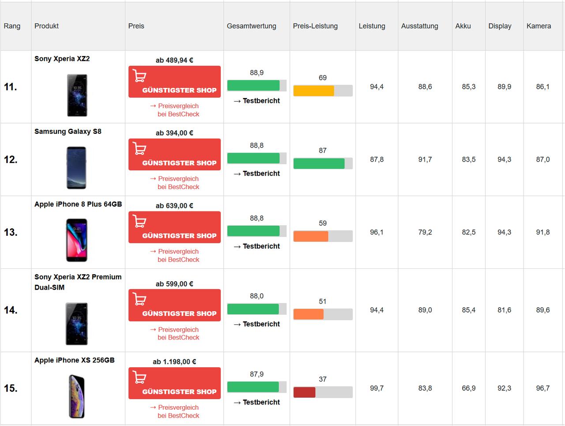Click the price 'ab 489,94 €'
Image resolution: width=565 pixels, height=426 pixels.
tap(174, 60)
